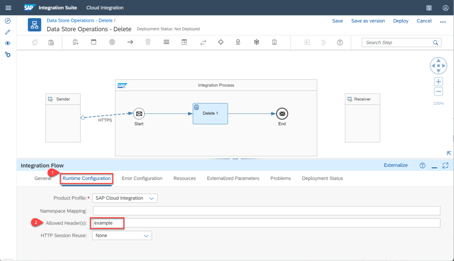The image size is (454, 261).
Task: Select the Message Transformers arrows icon
Action: click(x=203, y=42)
